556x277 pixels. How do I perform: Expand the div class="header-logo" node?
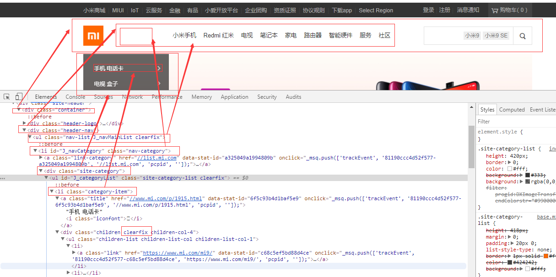click(24, 123)
